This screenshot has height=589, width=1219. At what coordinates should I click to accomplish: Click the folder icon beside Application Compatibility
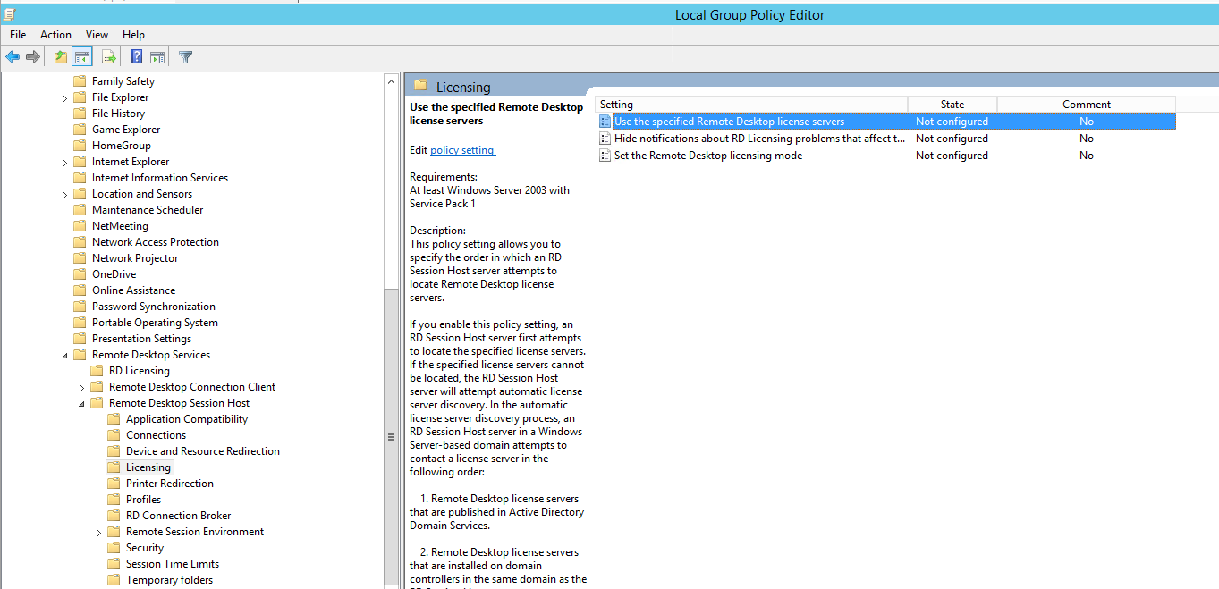point(113,419)
